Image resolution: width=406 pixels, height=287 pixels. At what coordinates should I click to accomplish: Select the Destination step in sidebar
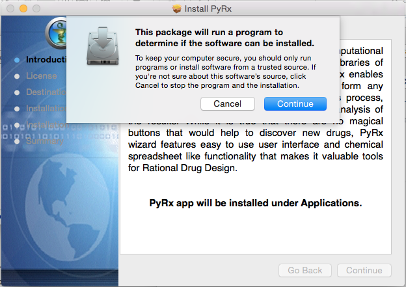[x=40, y=92]
